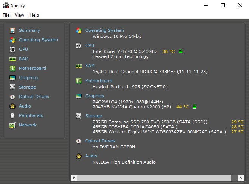Screen dimensions: 249x184
Task: Click the Motherboard heading link in summary
Action: 99,81
